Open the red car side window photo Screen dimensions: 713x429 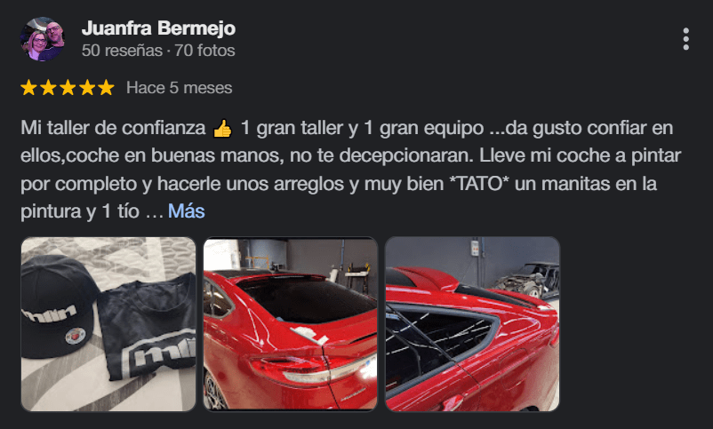point(472,324)
